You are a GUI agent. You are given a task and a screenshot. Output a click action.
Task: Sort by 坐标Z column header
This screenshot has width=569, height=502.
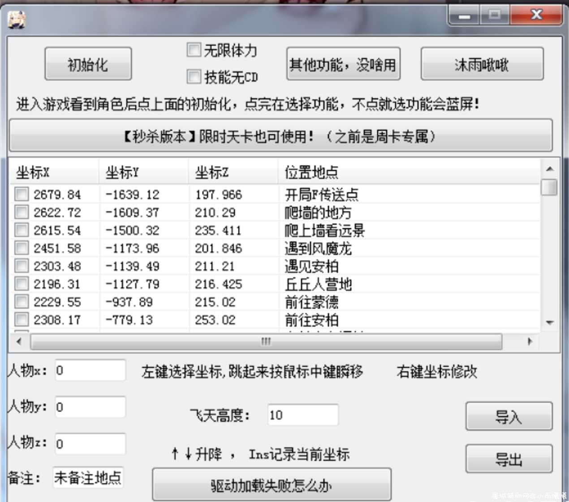tap(233, 172)
